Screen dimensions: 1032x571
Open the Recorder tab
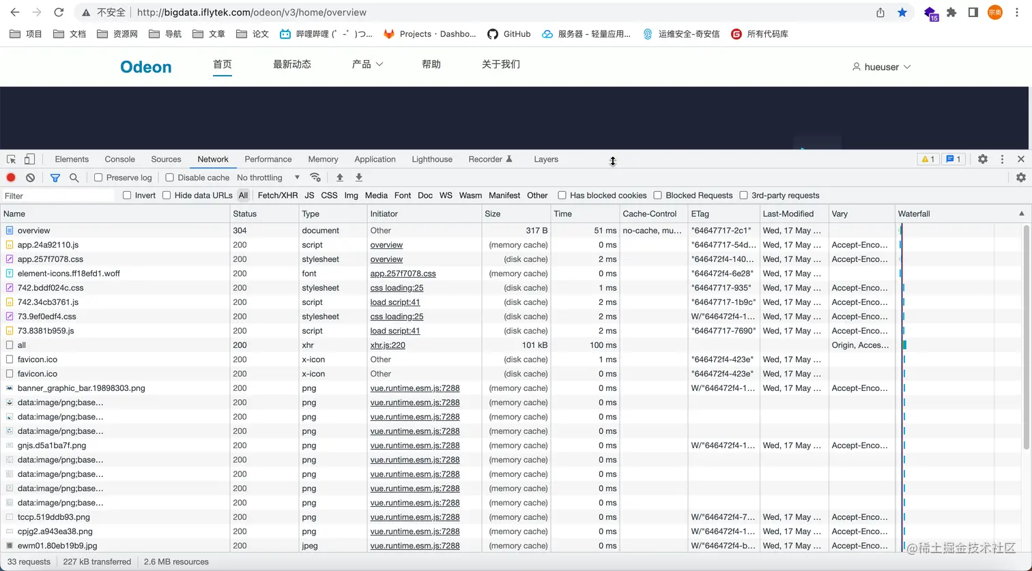coord(490,159)
